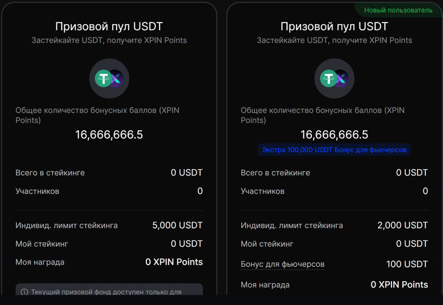Click '0 USDT' total staked value in left card
The height and width of the screenshot is (305, 443).
[187, 173]
